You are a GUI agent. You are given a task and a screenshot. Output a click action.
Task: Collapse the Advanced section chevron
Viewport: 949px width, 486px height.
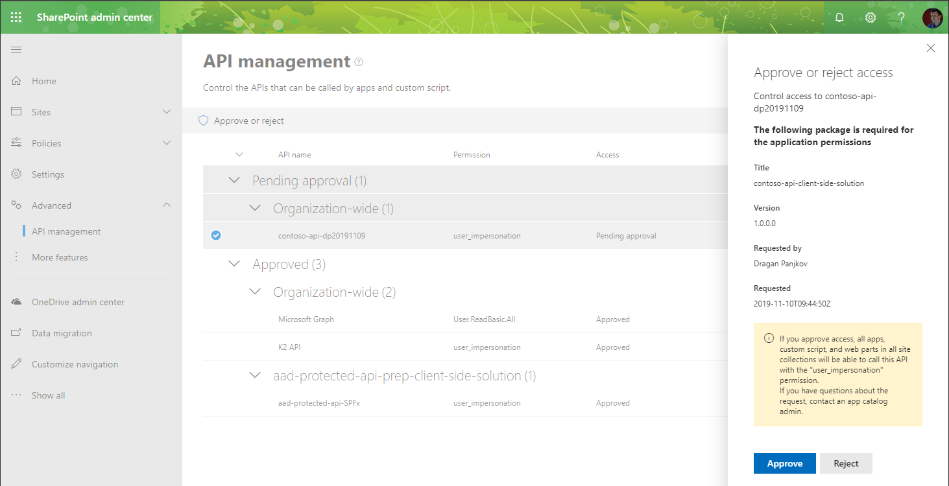(167, 205)
